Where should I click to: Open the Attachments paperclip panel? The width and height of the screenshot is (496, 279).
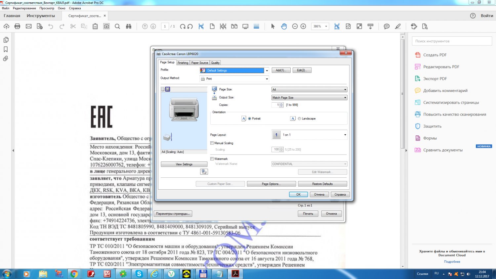(x=6, y=59)
